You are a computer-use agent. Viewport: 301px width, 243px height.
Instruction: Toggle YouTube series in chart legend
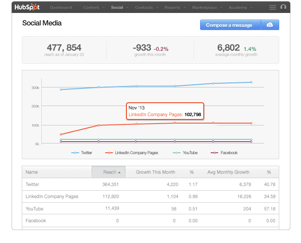[x=185, y=153]
